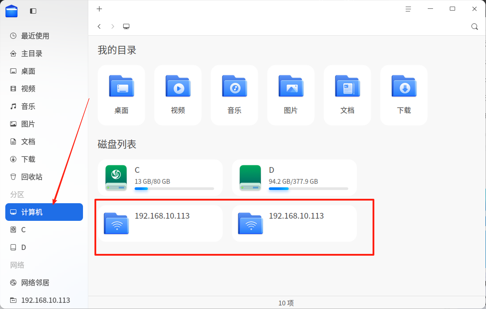Click the 10 项 status bar text

[286, 303]
